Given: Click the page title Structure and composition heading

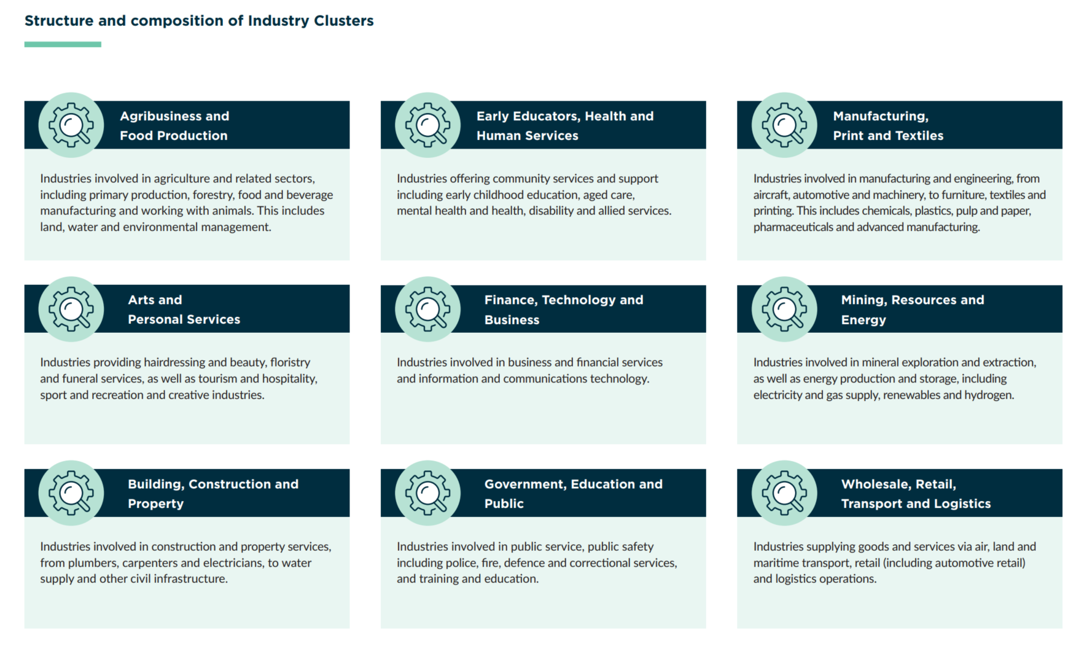Looking at the screenshot, I should click(x=199, y=21).
